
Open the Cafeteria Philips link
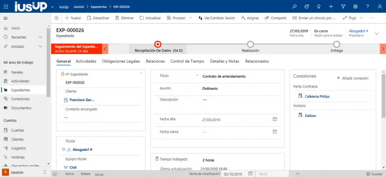317,97
